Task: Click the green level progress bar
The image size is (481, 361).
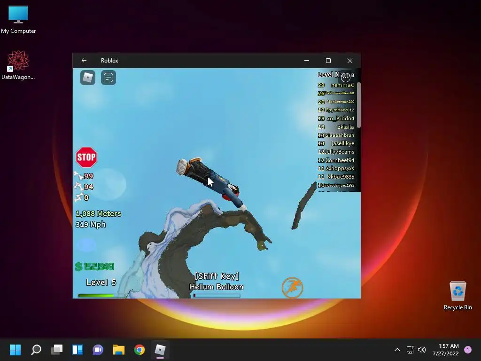Action: (101, 296)
